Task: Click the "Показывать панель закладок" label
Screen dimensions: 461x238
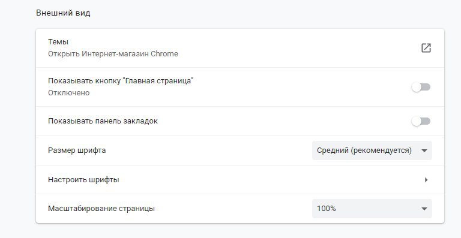Action: (x=103, y=121)
